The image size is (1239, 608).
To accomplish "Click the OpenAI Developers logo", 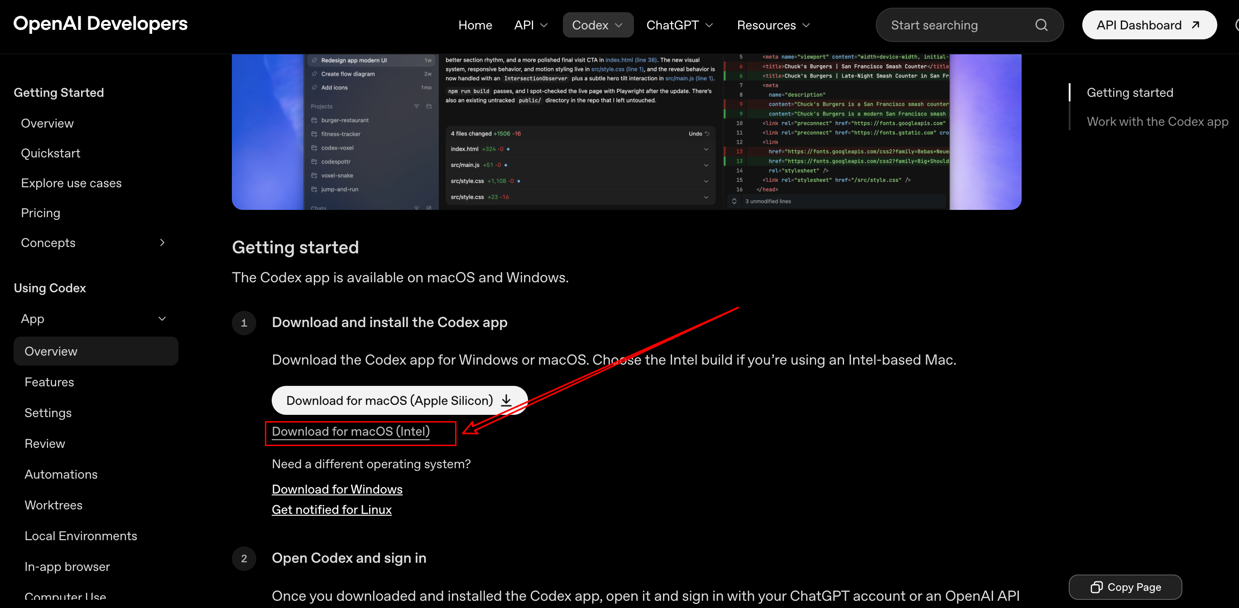I will coord(101,24).
